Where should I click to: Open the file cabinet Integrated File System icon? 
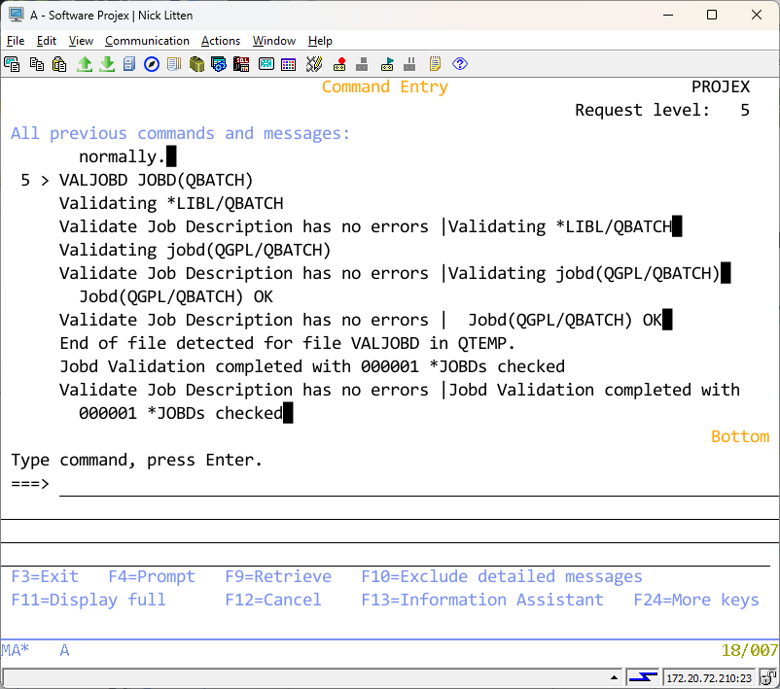[x=129, y=64]
